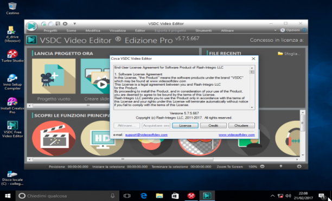This screenshot has width=332, height=201.
Task: Click the Licenza button in the dialog
Action: pos(185,126)
